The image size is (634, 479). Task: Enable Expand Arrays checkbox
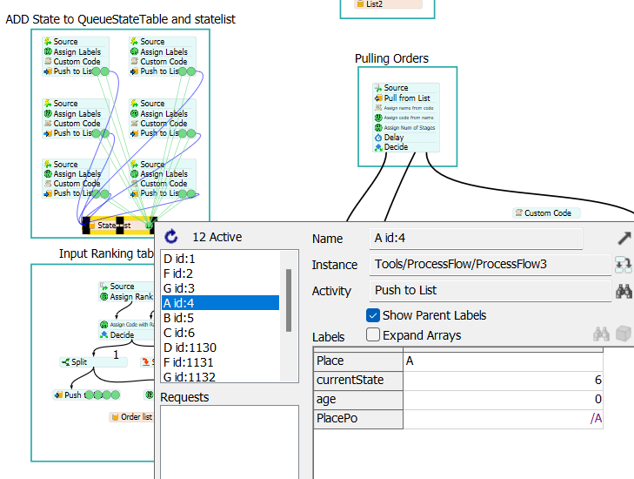(x=373, y=334)
